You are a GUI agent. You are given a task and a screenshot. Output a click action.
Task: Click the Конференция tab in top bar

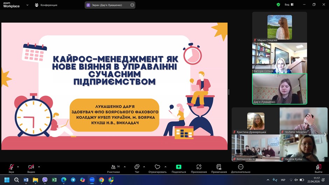[x=46, y=5]
